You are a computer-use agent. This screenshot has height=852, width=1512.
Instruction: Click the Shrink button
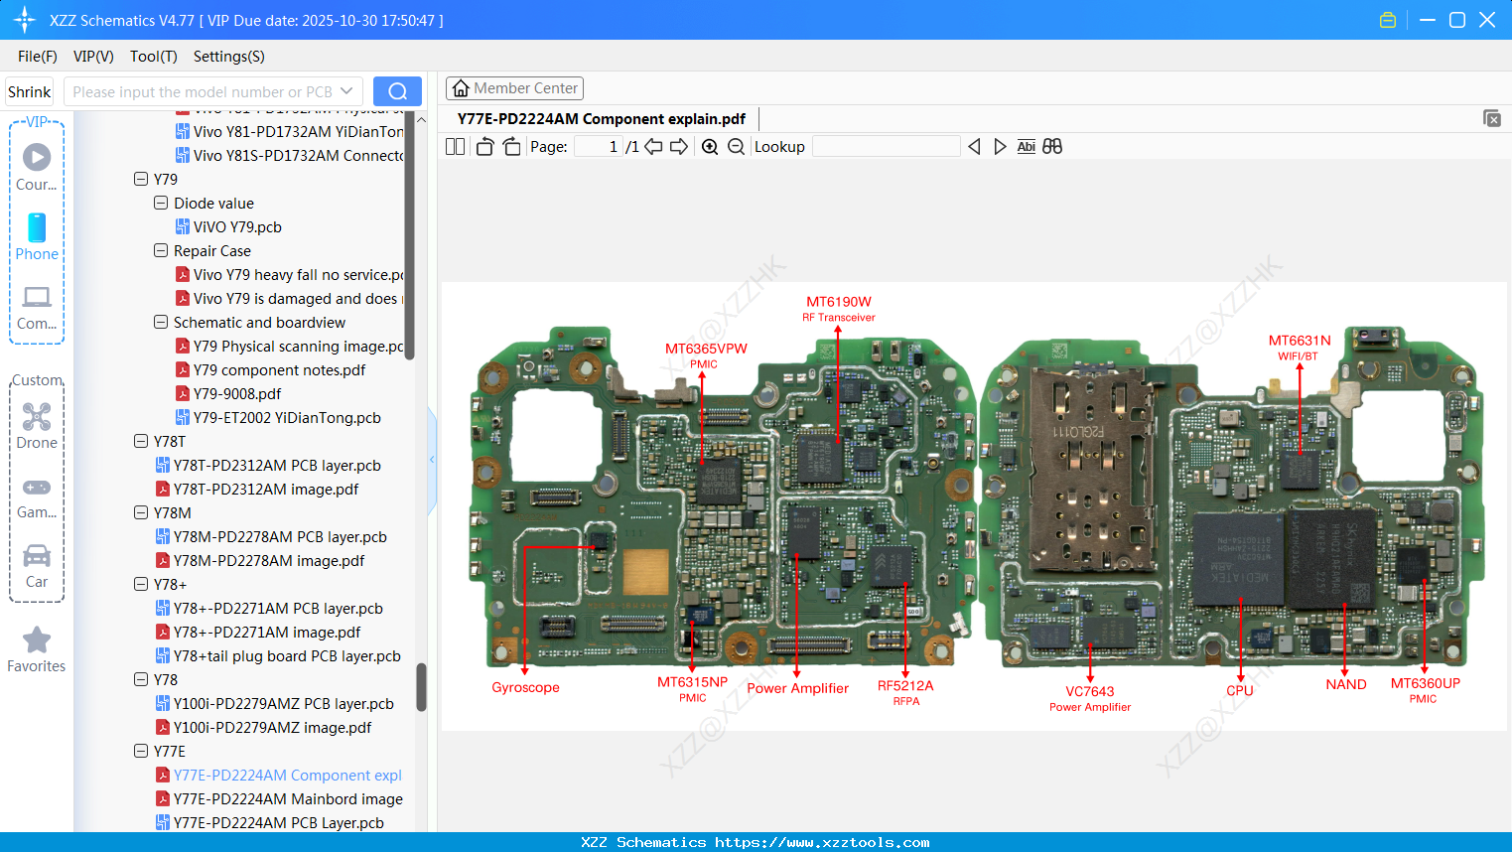(29, 90)
